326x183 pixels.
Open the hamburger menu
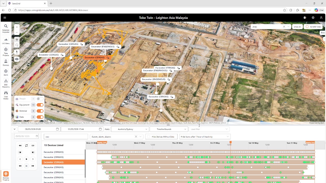point(5,18)
